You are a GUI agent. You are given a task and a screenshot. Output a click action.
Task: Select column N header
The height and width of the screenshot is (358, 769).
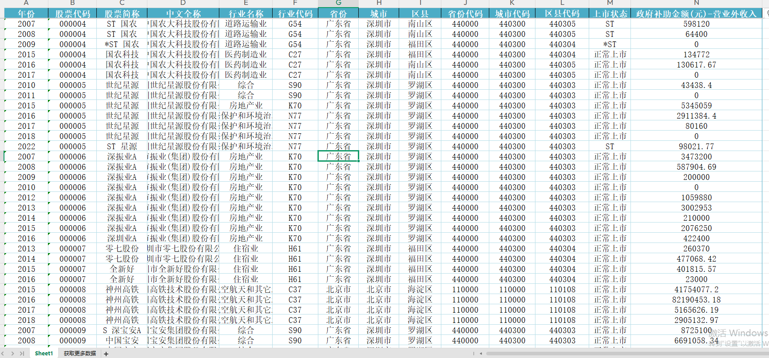(696, 3)
